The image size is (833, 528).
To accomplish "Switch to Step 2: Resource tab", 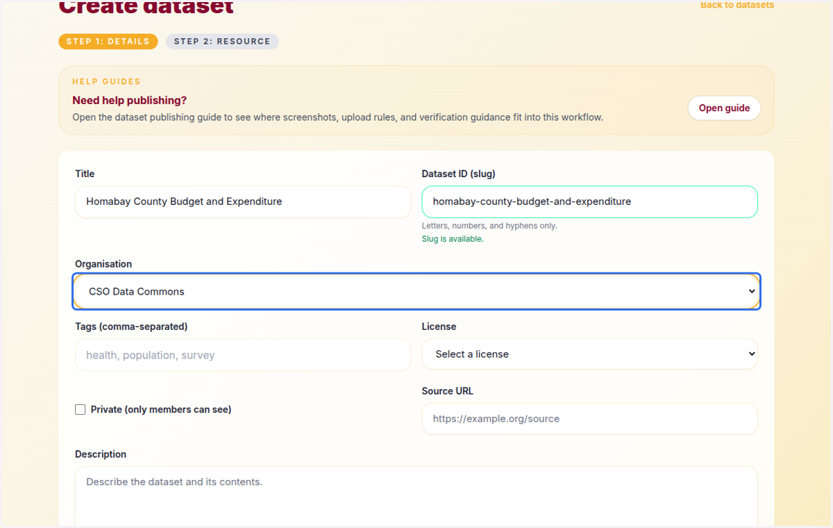I will [x=222, y=41].
